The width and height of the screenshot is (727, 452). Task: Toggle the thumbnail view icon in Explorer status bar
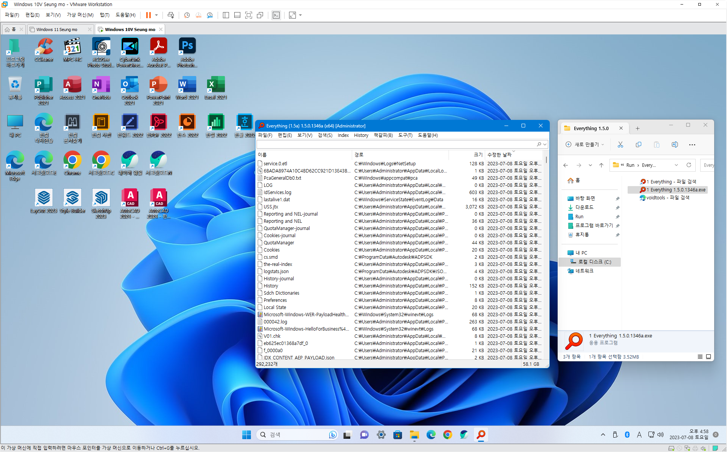708,357
